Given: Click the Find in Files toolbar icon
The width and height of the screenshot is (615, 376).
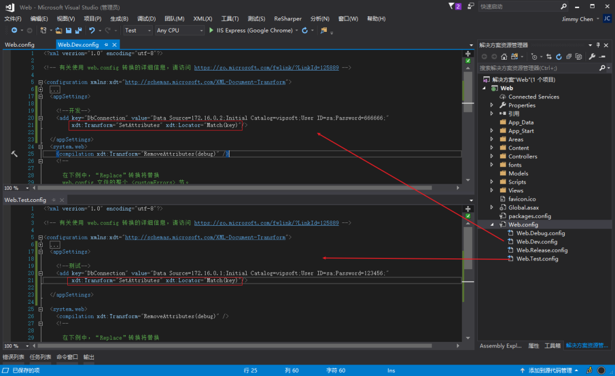Looking at the screenshot, I should coord(323,30).
